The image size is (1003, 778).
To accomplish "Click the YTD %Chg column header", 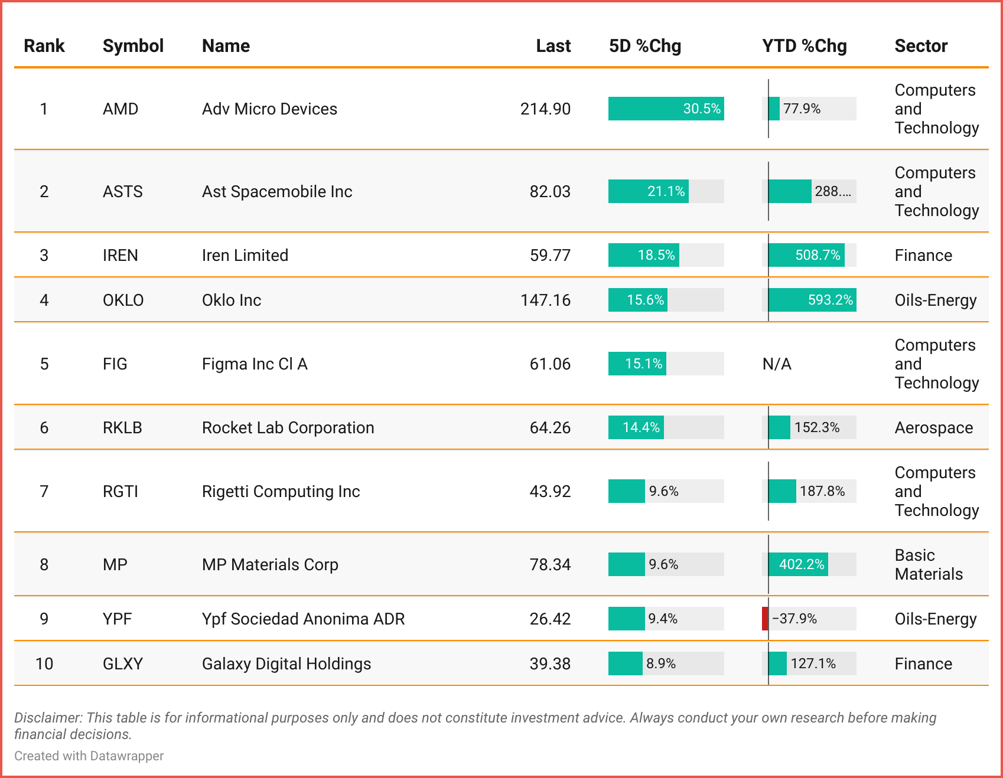I will (804, 46).
